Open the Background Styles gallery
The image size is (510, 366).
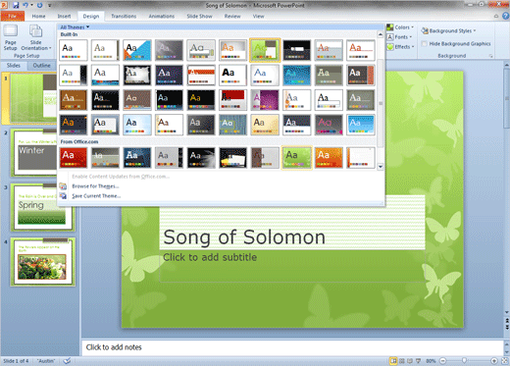tap(448, 30)
